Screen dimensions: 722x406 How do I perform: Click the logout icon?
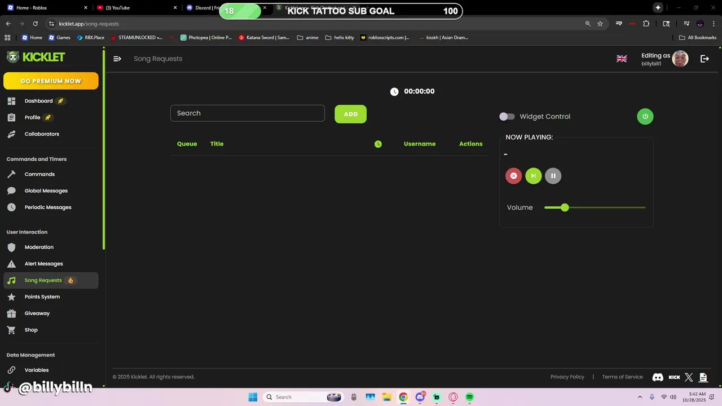pyautogui.click(x=705, y=59)
